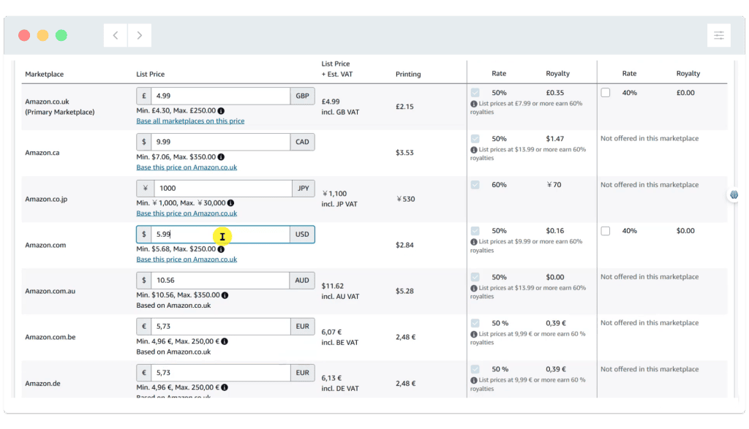The image size is (749, 429).
Task: Click info icon beside £7.99 royalty note
Action: point(474,104)
